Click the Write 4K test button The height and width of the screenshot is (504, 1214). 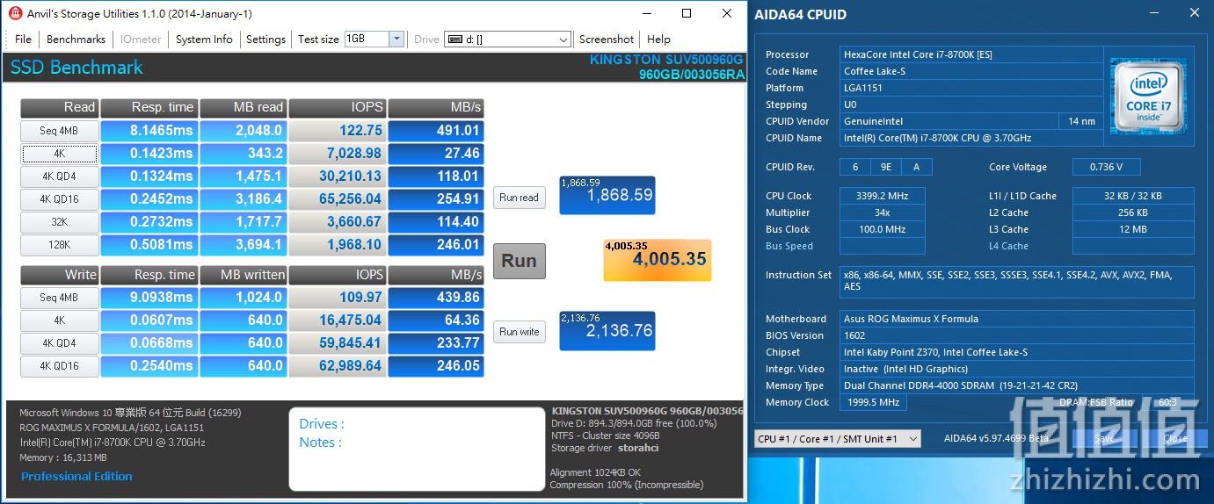point(59,320)
